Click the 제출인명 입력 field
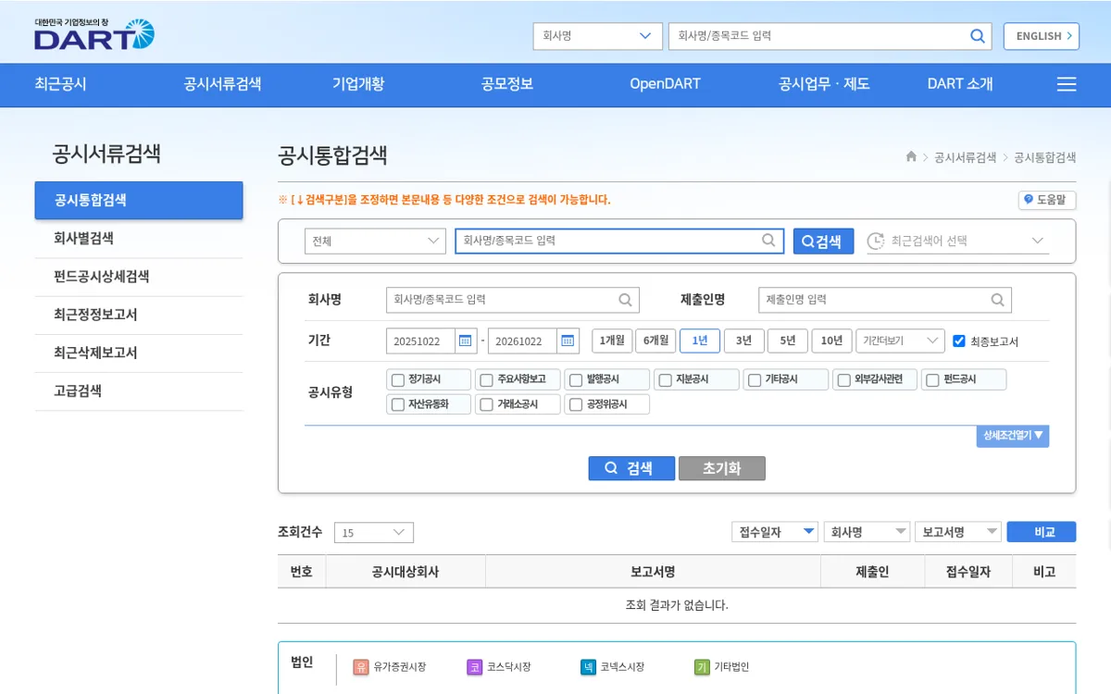Image resolution: width=1111 pixels, height=694 pixels. 885,300
